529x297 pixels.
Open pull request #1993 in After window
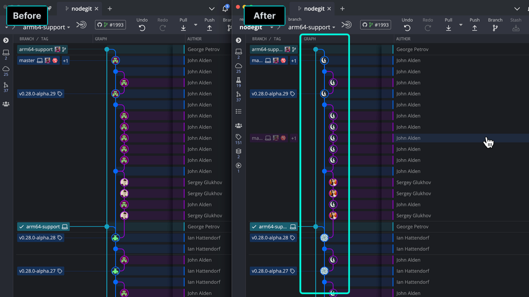[375, 25]
